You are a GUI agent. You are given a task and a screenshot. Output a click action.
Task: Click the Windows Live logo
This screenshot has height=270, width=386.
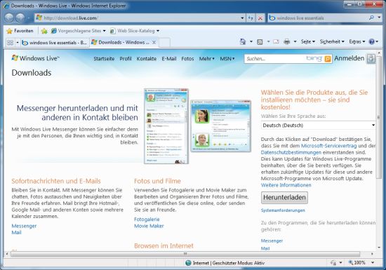coord(36,58)
